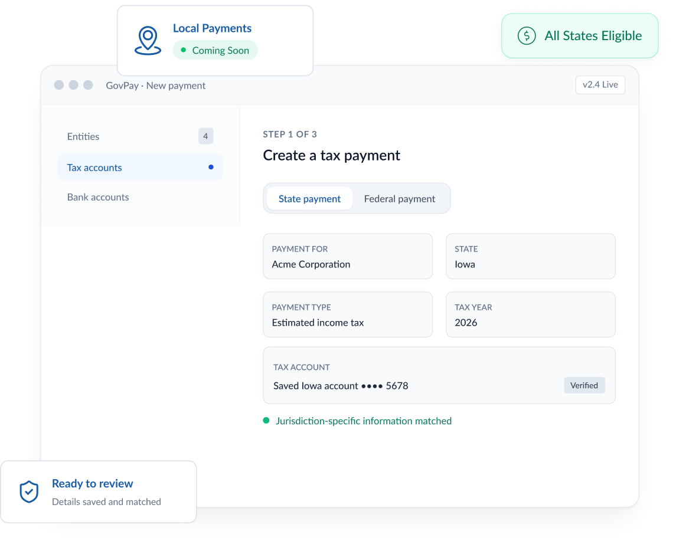676x547 pixels.
Task: Click the Create a tax payment heading
Action: (x=332, y=155)
